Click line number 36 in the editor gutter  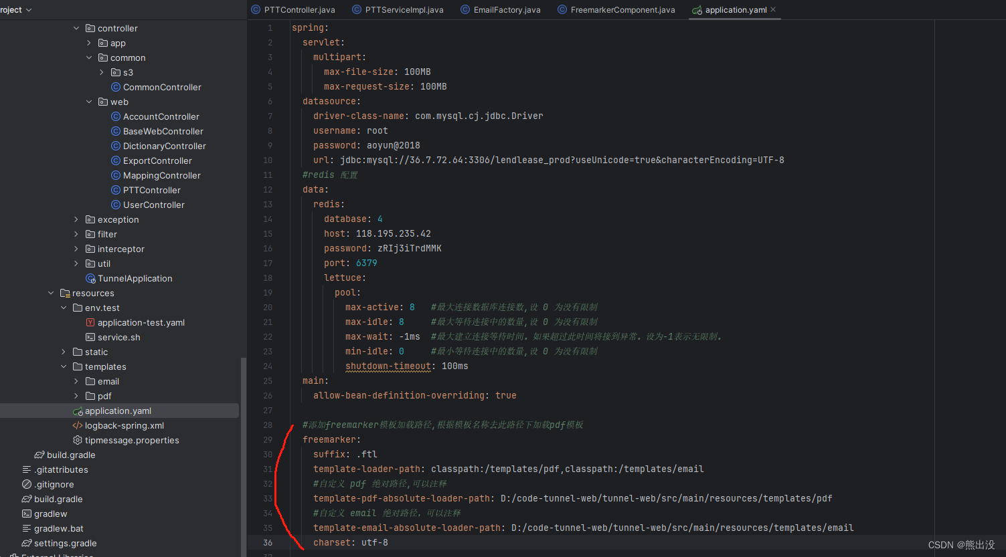[268, 542]
